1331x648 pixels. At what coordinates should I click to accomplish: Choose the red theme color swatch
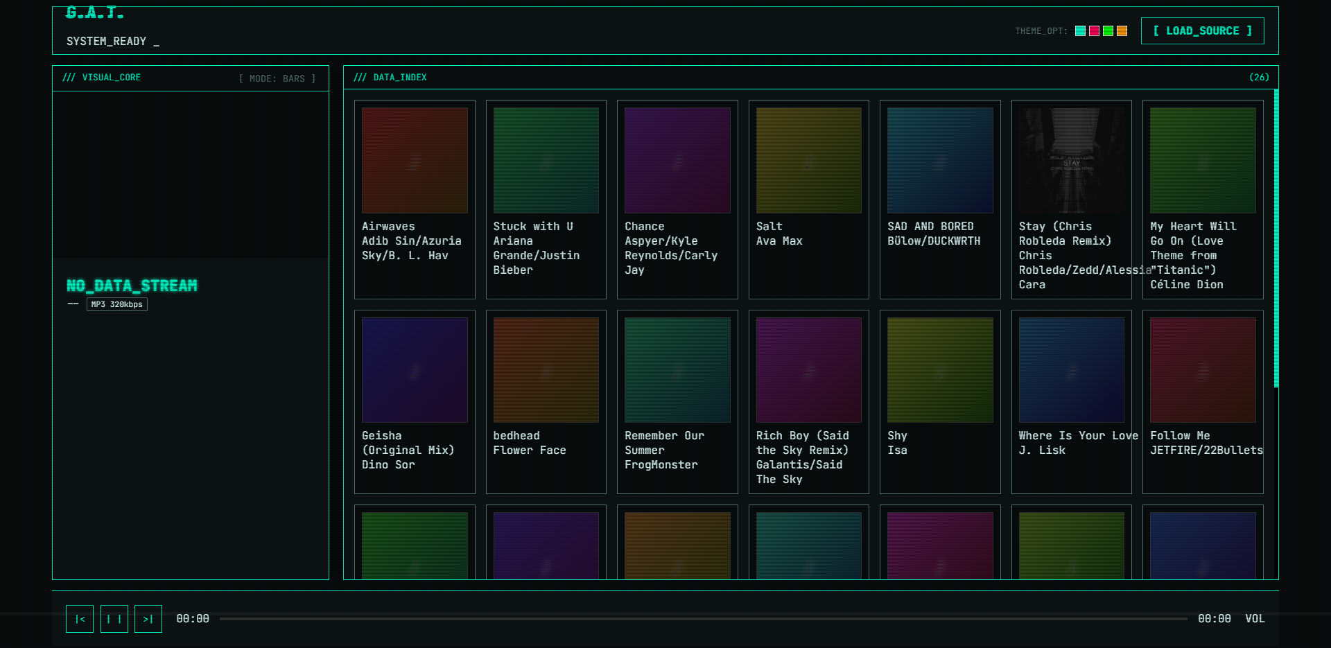point(1094,31)
